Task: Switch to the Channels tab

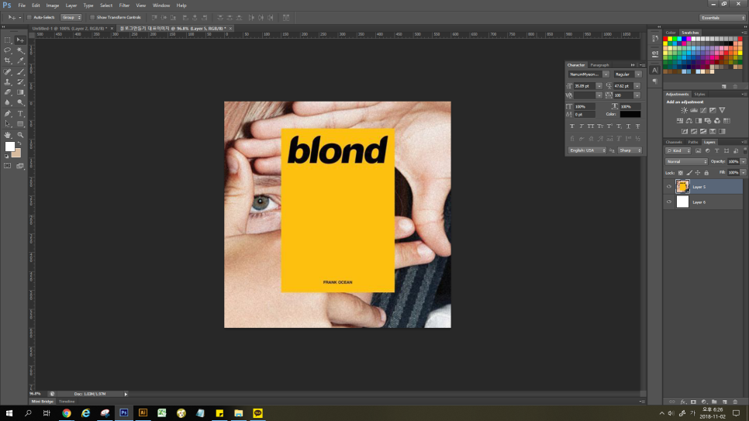Action: pos(674,142)
